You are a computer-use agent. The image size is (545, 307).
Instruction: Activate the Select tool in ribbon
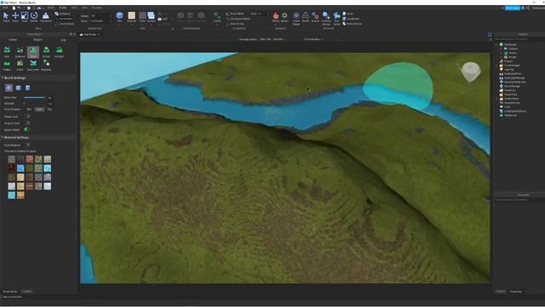tap(6, 17)
